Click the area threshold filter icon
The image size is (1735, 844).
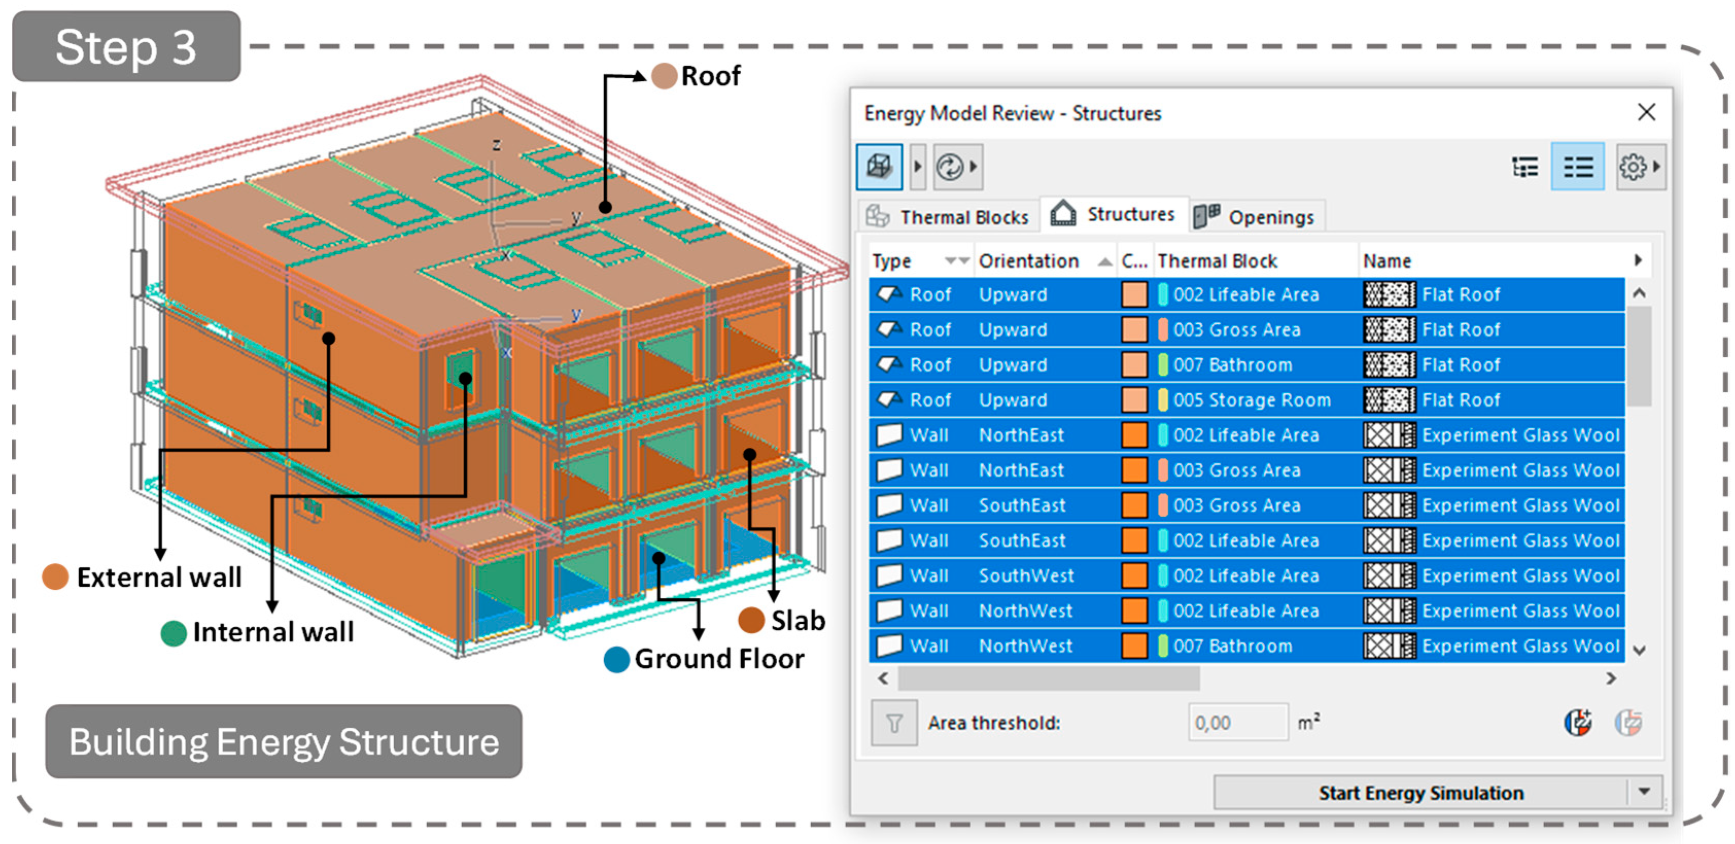click(x=894, y=723)
